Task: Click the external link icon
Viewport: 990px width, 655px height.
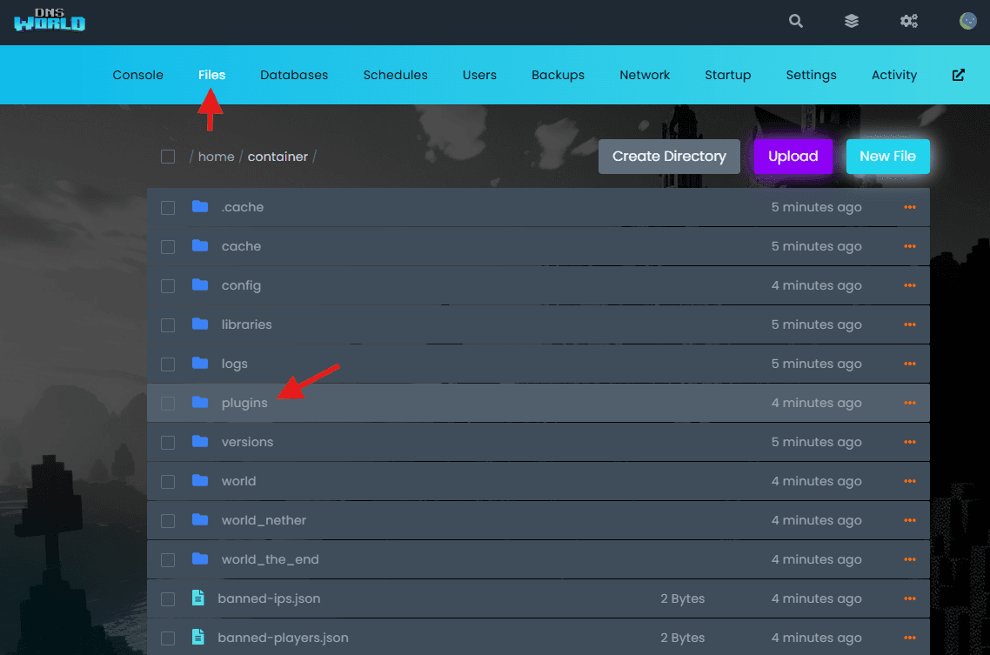Action: click(958, 75)
